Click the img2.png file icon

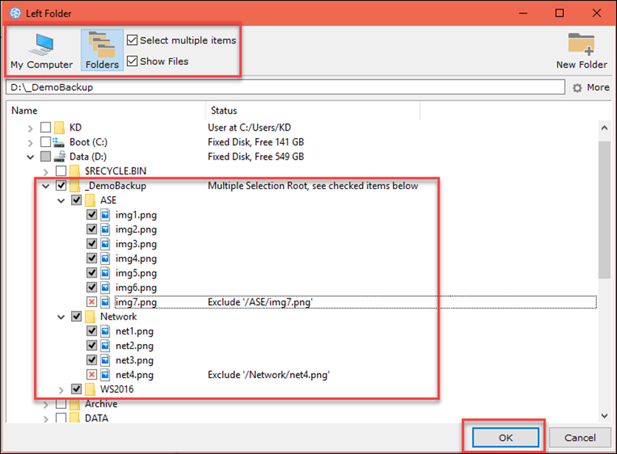click(x=105, y=230)
